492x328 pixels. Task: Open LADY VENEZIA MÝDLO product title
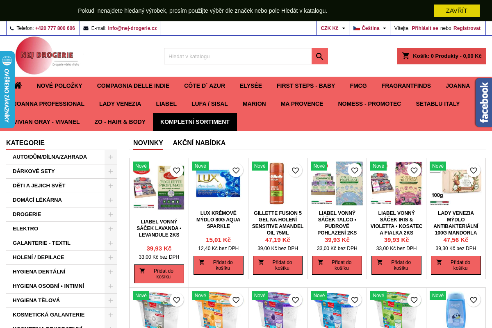[456, 223]
